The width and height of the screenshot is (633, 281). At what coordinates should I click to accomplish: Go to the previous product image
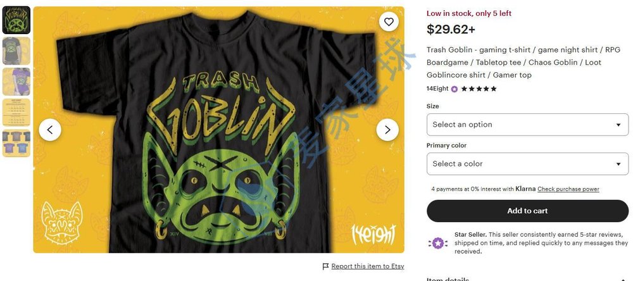point(50,130)
